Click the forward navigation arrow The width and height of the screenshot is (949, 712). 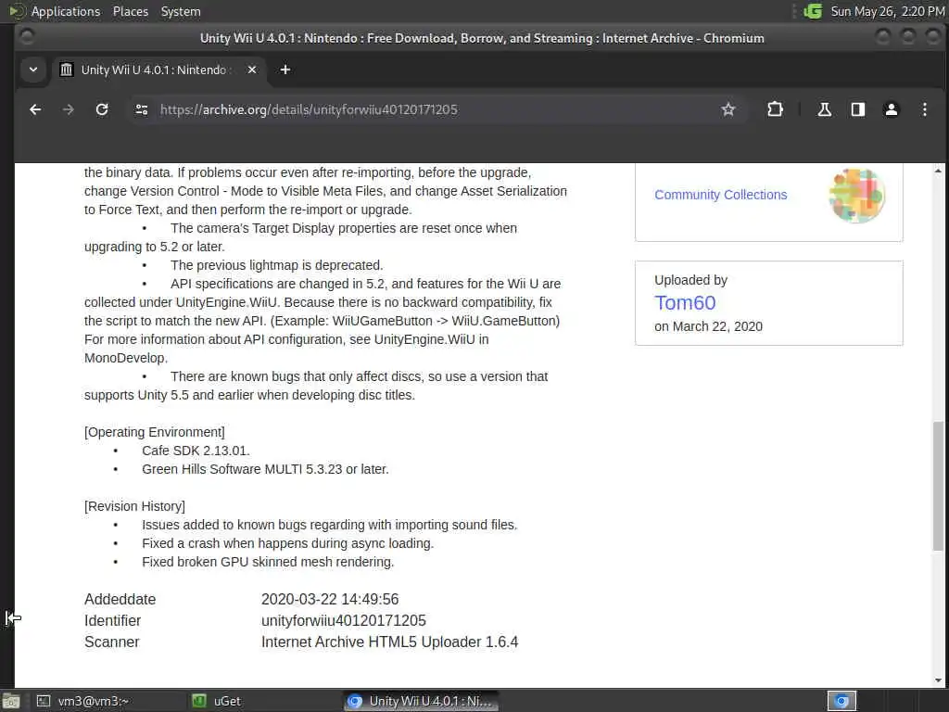69,109
